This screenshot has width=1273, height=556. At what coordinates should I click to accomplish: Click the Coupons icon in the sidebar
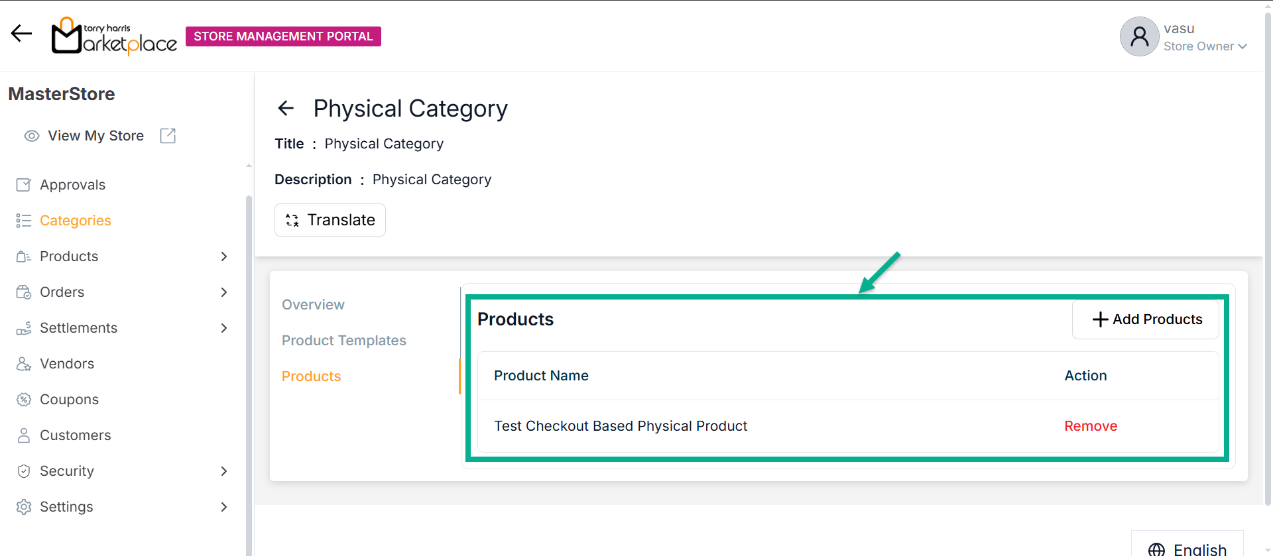click(x=24, y=400)
